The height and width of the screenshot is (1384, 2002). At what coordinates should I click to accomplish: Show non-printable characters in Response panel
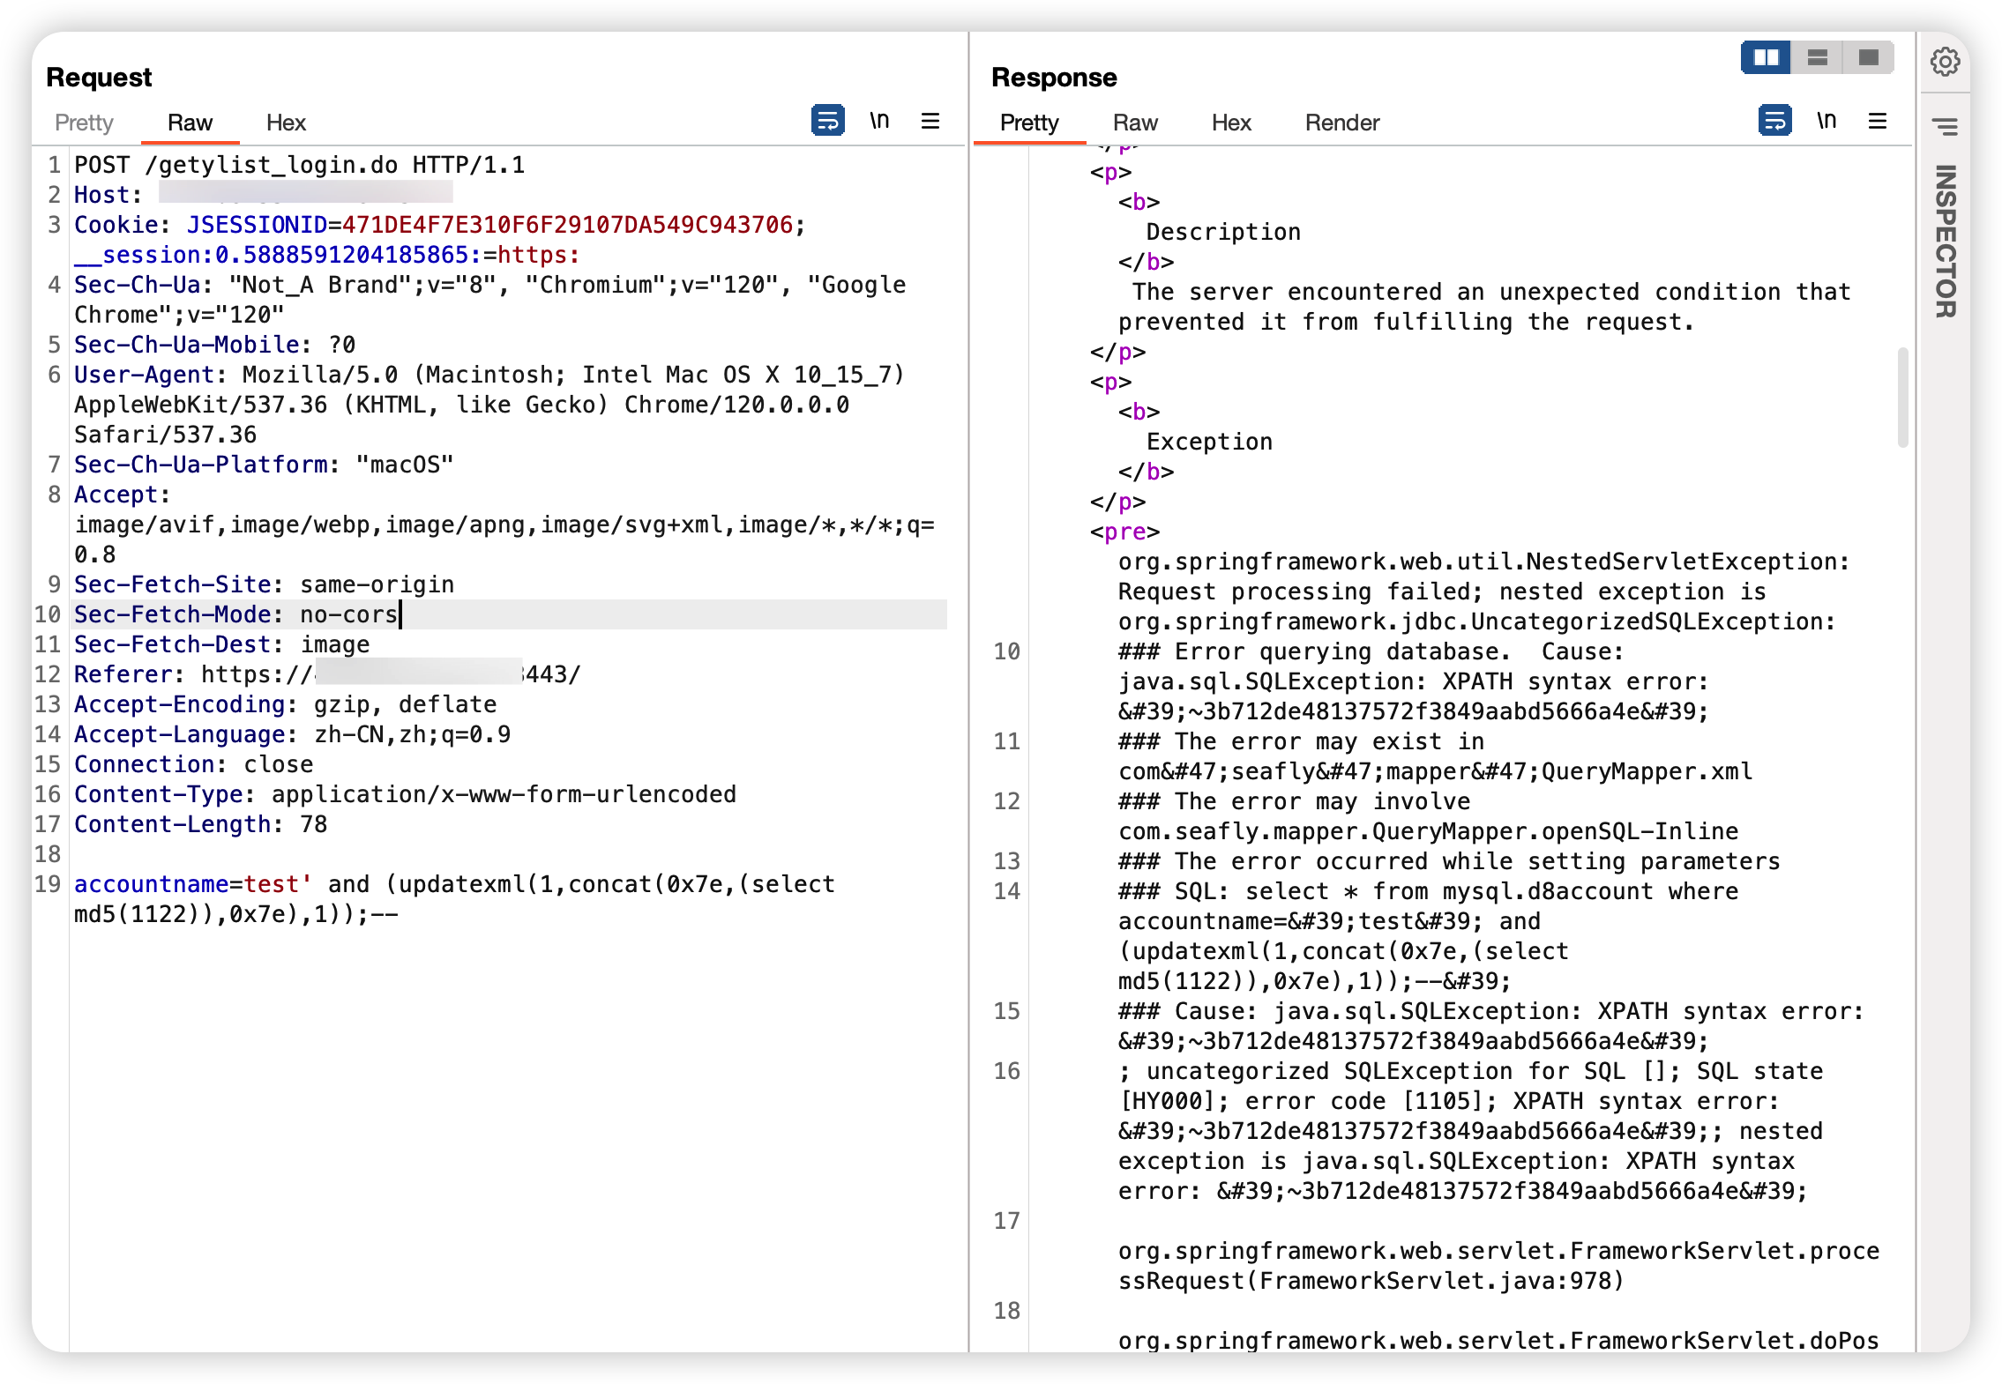pyautogui.click(x=1826, y=120)
